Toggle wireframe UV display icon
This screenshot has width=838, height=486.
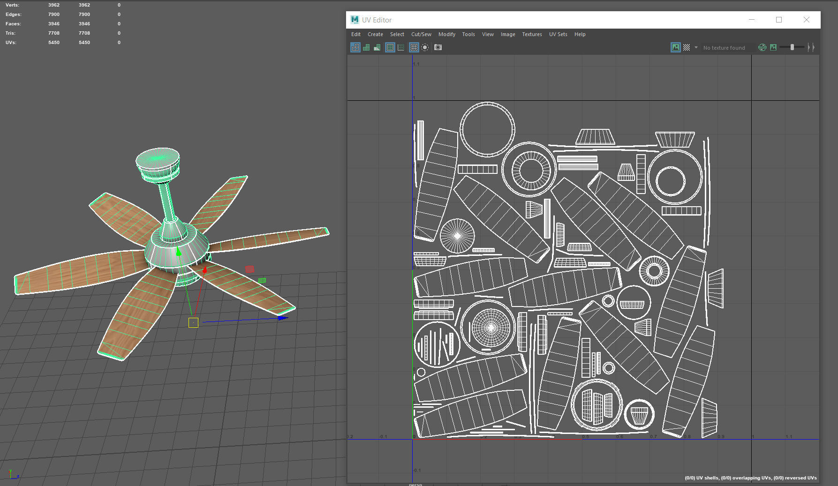(x=355, y=47)
